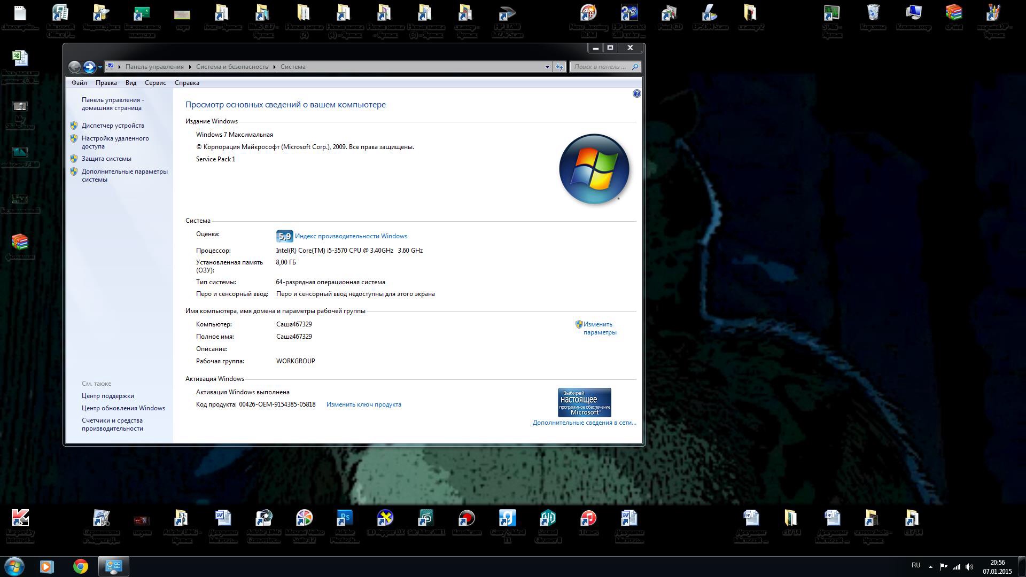Viewport: 1026px width, 577px height.
Task: Click the Forward navigation arrow button
Action: pyautogui.click(x=89, y=67)
